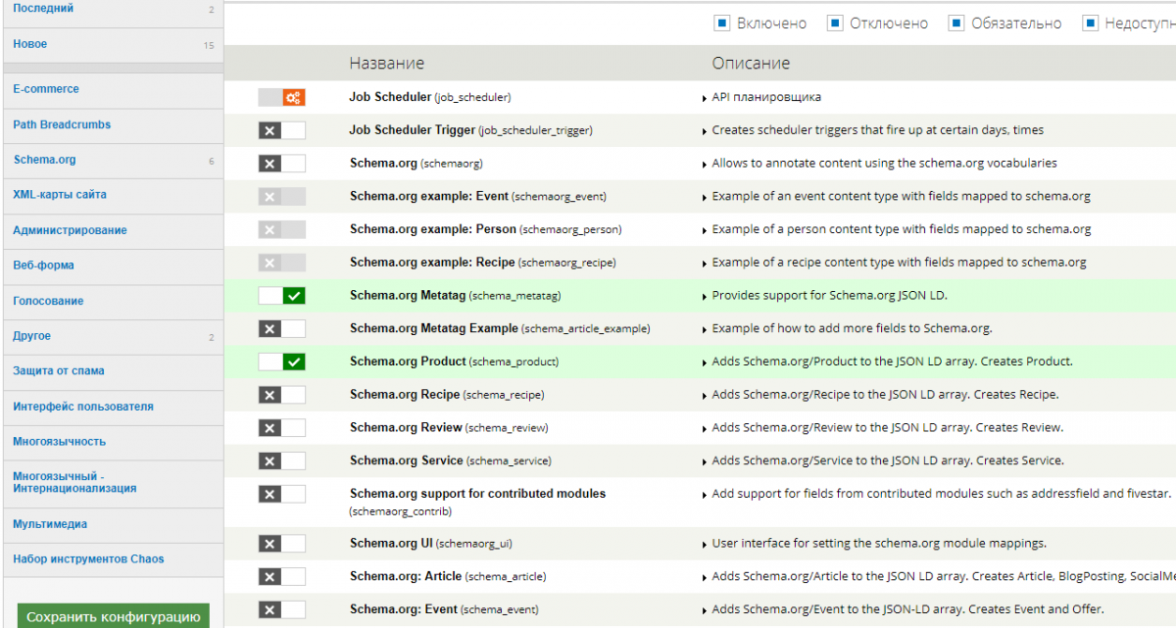Open the XML-карты сайта category
The image size is (1176, 628).
point(60,195)
